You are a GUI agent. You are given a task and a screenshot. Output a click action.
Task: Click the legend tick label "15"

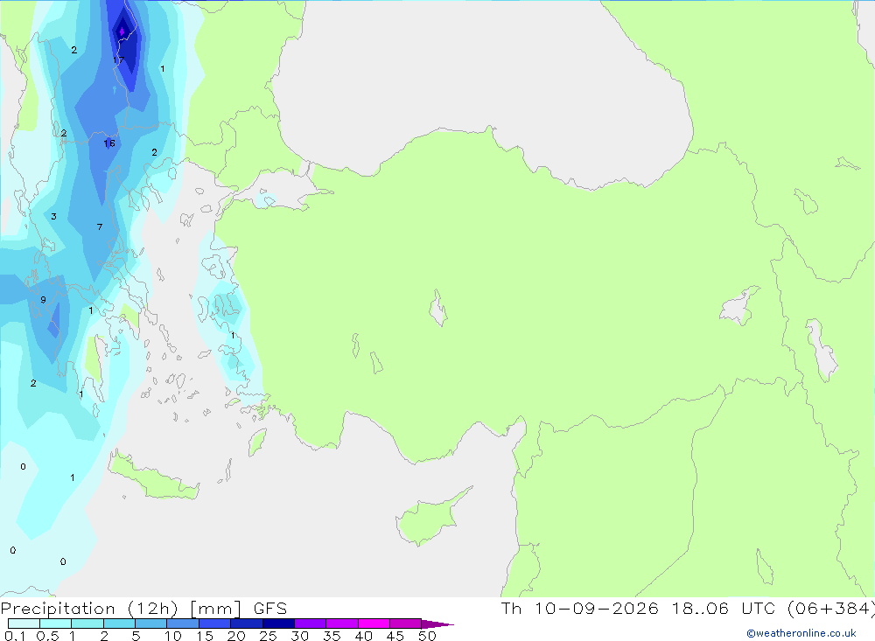(205, 636)
